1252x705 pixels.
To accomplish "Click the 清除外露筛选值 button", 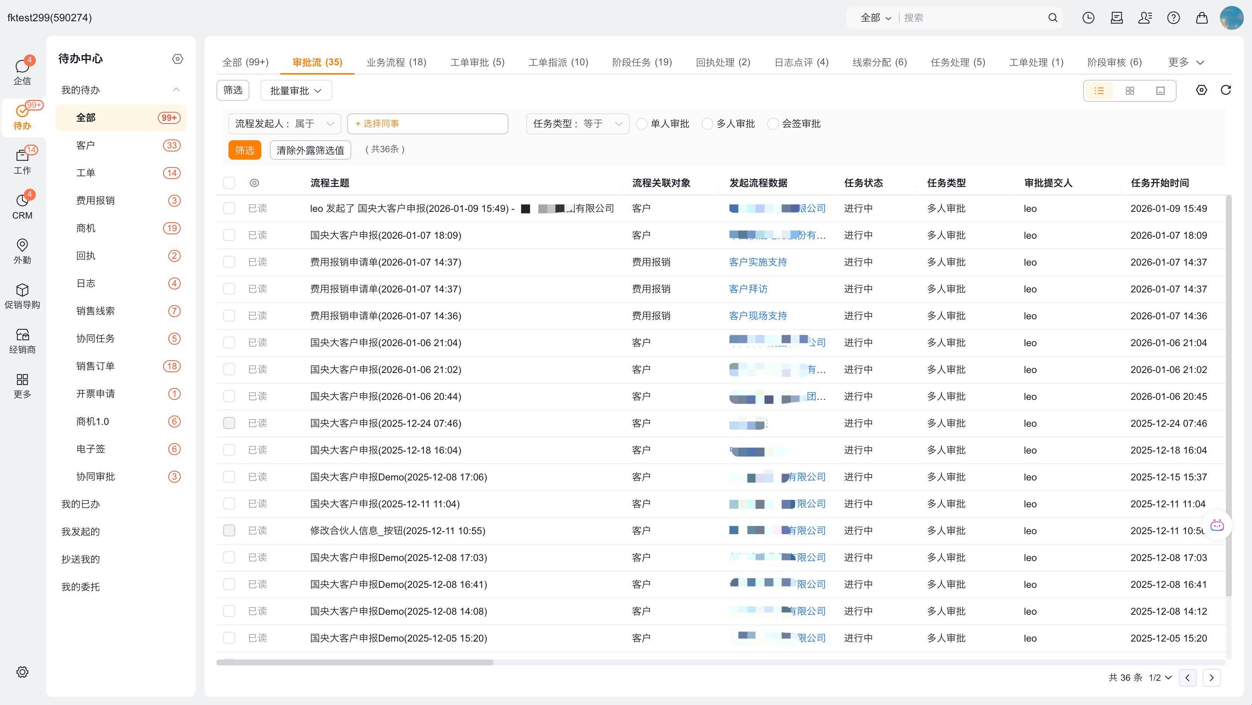I will pos(310,150).
